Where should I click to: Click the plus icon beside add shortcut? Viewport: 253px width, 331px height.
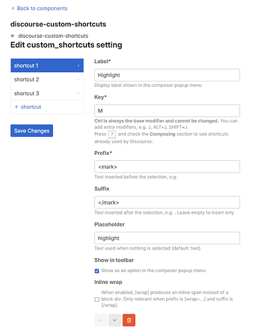pyautogui.click(x=16, y=107)
